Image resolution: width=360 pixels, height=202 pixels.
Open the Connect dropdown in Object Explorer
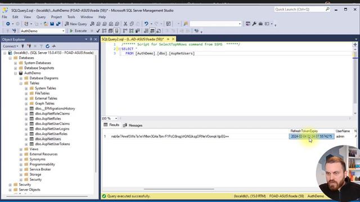point(10,46)
